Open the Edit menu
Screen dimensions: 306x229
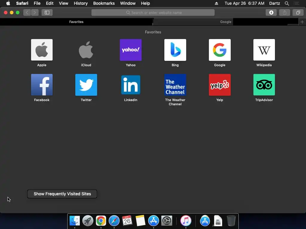tap(50, 3)
